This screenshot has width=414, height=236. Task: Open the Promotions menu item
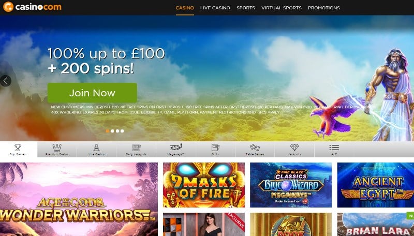pyautogui.click(x=324, y=8)
